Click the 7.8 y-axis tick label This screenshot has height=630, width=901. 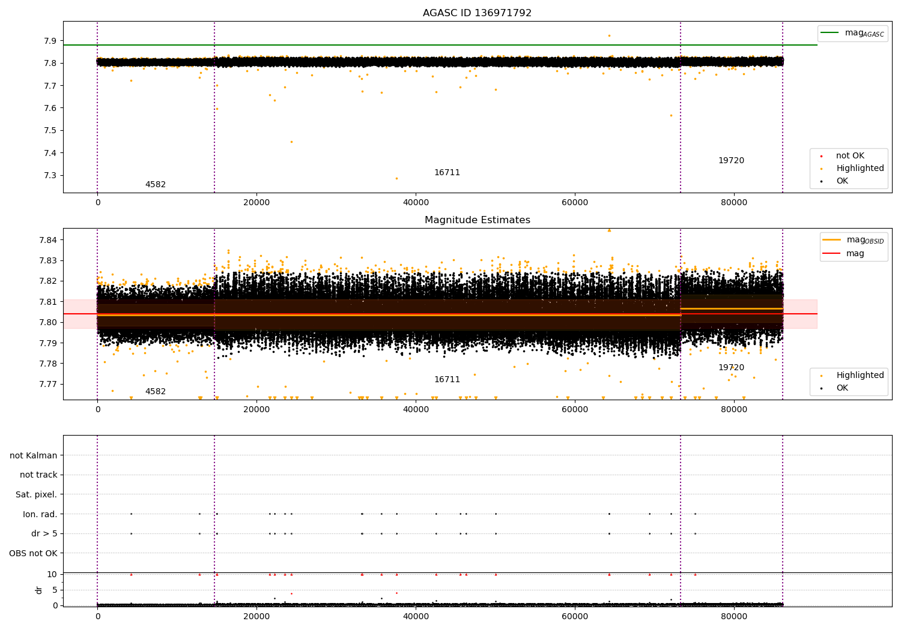tap(51, 64)
